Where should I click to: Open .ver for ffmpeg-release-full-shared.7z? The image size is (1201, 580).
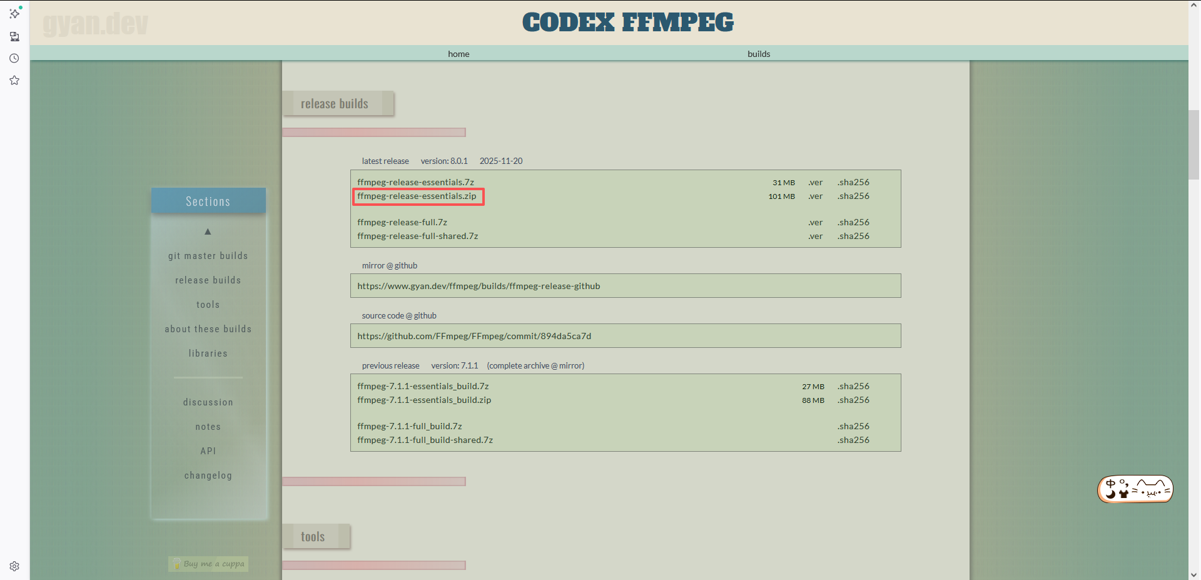click(x=815, y=236)
